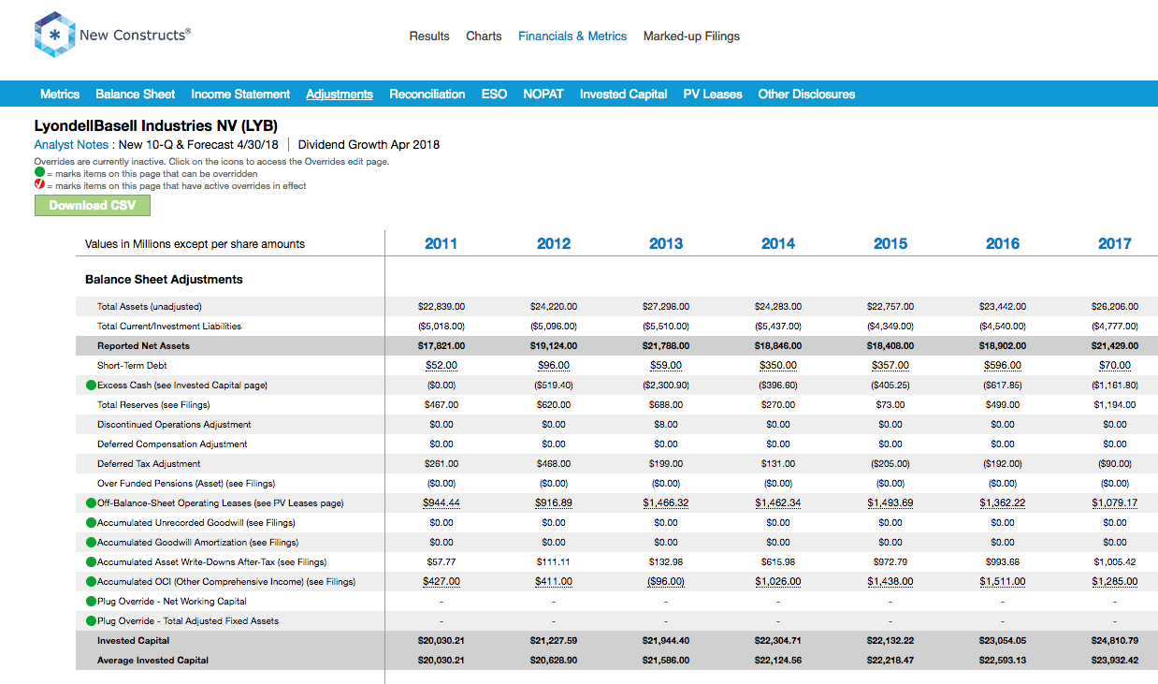Screen dimensions: 1158x684
Task: Click the 2011 year column header
Action: 441,244
